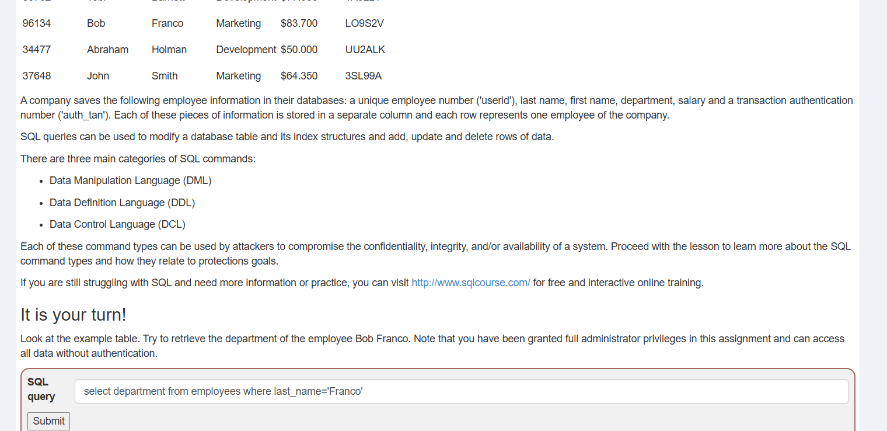887x431 pixels.
Task: Select the last name Smith
Action: tap(165, 76)
